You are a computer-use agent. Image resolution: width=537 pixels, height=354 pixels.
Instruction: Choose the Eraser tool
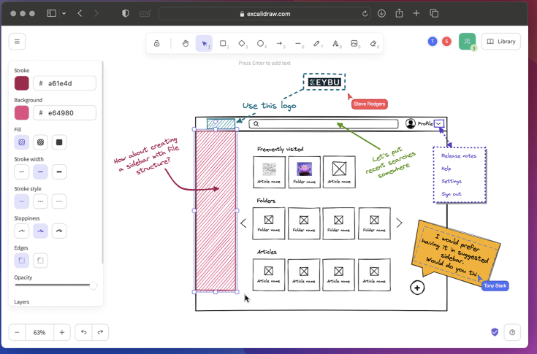pyautogui.click(x=373, y=44)
